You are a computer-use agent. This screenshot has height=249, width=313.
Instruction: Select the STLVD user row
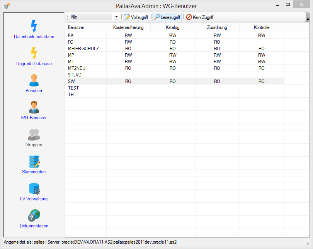pos(175,75)
